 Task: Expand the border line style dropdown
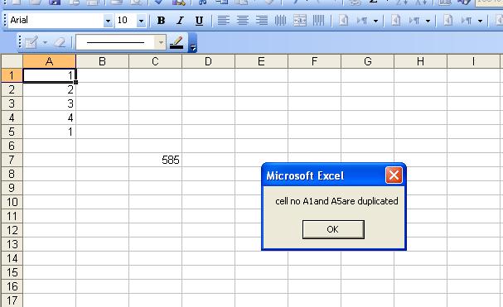click(161, 42)
